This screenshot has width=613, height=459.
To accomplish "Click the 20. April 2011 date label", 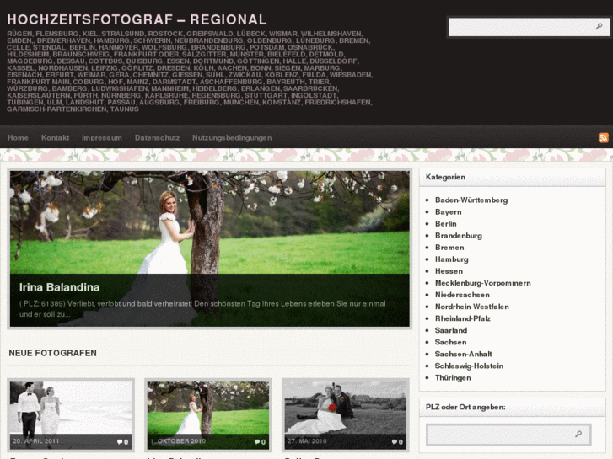I will click(x=35, y=441).
